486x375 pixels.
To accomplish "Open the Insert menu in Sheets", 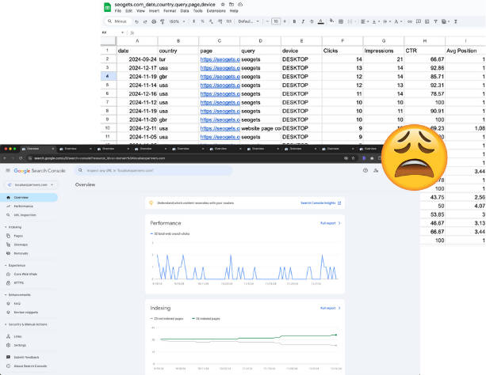I will pos(154,11).
